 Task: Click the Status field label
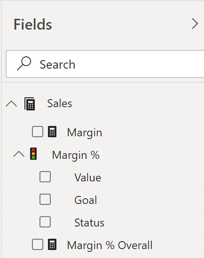(x=89, y=223)
